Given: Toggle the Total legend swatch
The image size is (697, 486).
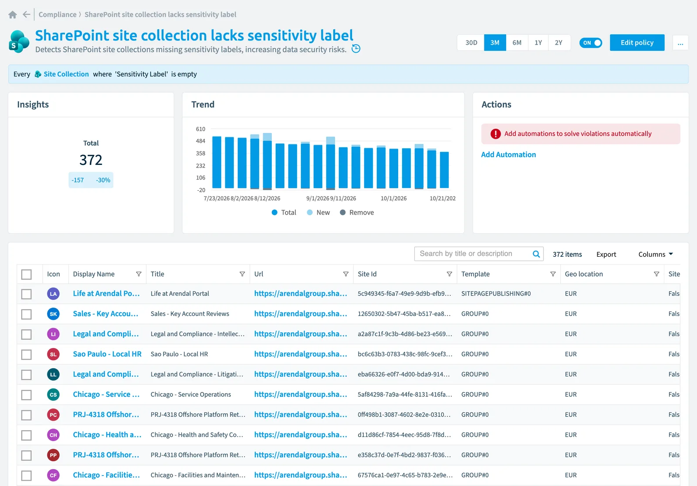Looking at the screenshot, I should pyautogui.click(x=274, y=212).
